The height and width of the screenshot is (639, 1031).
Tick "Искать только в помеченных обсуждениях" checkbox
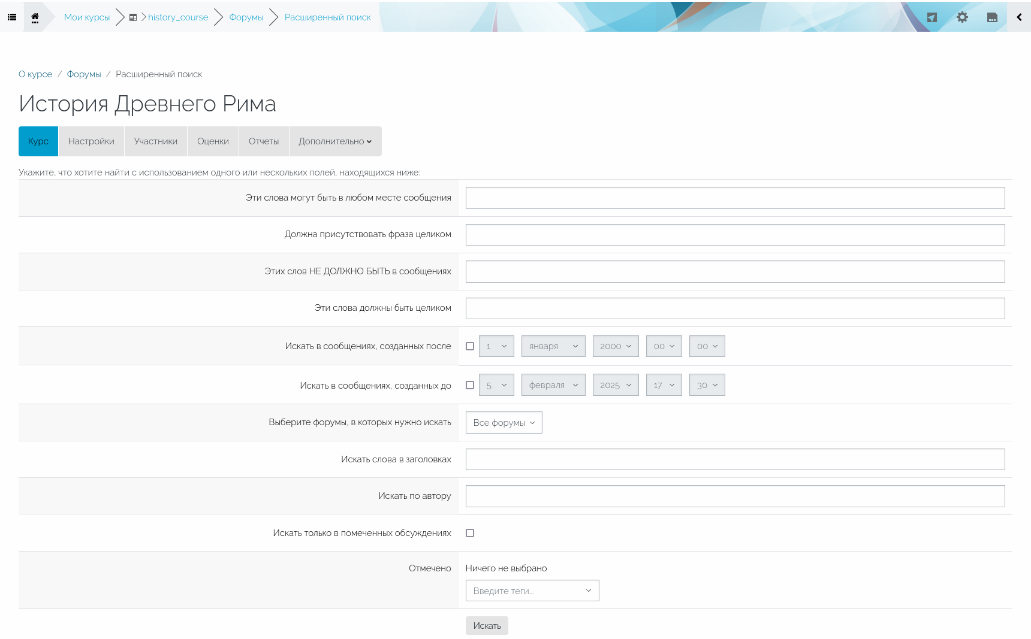pos(470,533)
